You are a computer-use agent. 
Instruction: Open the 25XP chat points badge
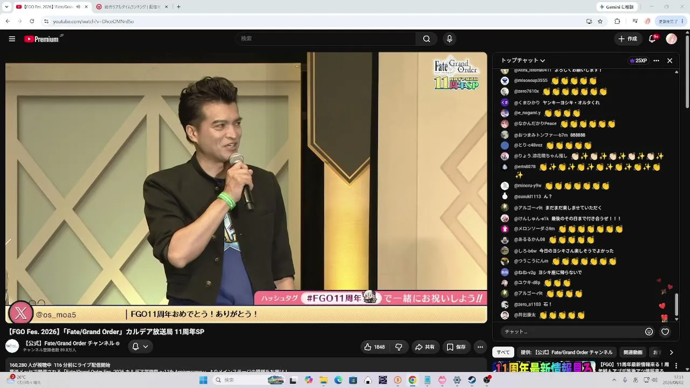[x=638, y=61]
